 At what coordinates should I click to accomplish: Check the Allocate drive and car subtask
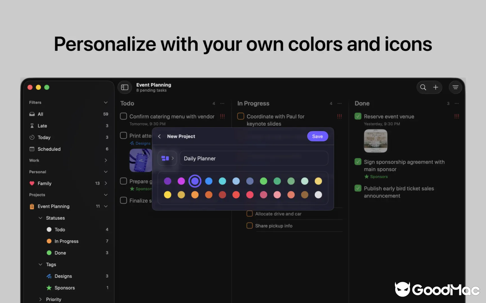pos(249,214)
